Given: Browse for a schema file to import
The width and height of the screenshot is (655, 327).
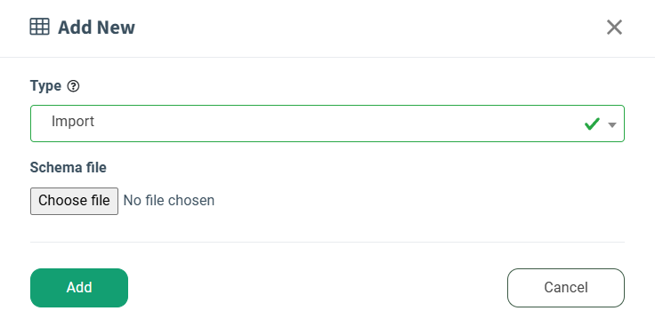Looking at the screenshot, I should 75,201.
